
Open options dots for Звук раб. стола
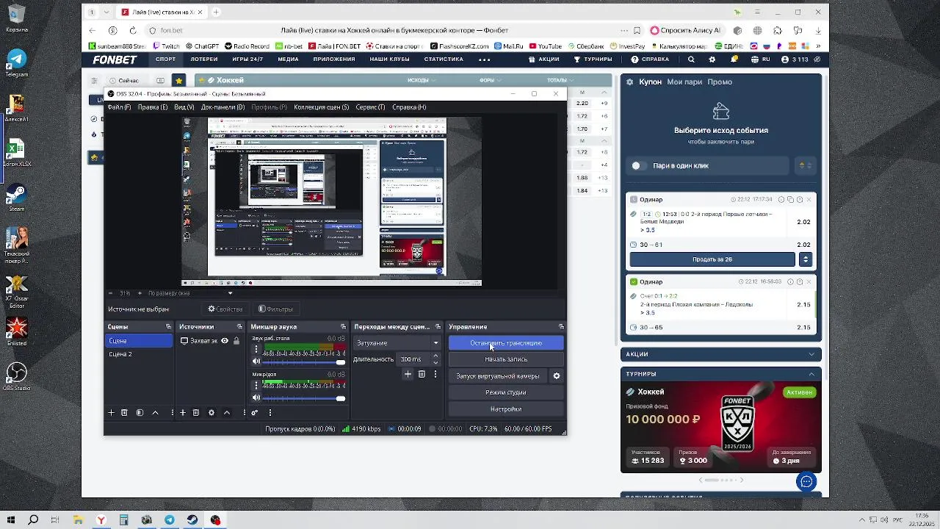click(256, 349)
